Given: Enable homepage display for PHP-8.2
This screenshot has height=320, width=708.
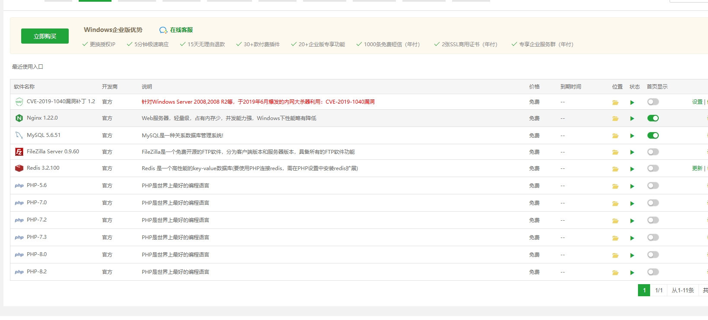Looking at the screenshot, I should (x=653, y=272).
